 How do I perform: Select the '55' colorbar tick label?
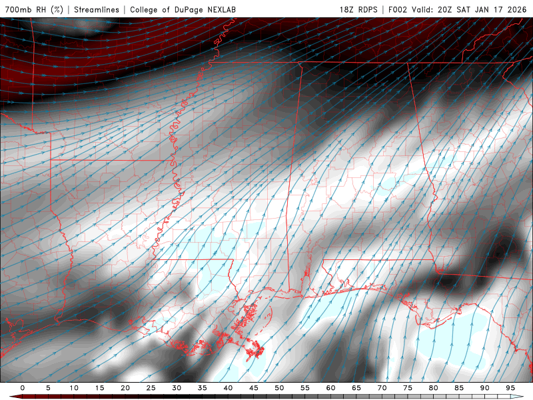point(305,388)
